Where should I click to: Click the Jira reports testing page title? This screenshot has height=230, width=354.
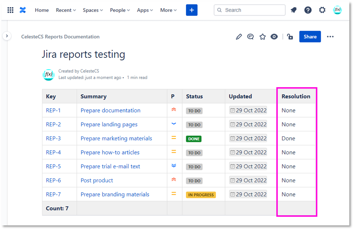point(83,54)
